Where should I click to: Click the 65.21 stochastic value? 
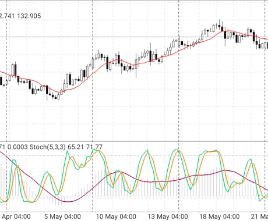point(76,147)
